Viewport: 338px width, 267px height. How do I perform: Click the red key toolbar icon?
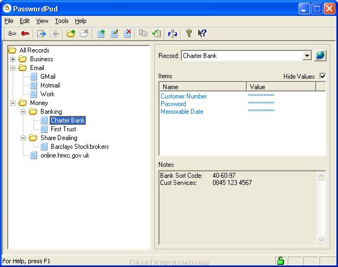(25, 33)
